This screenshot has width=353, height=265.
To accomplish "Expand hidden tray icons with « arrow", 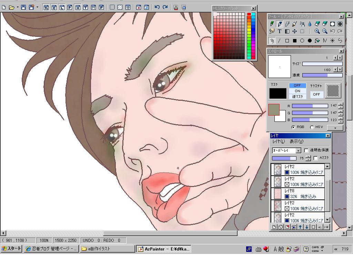I will coord(336,249).
